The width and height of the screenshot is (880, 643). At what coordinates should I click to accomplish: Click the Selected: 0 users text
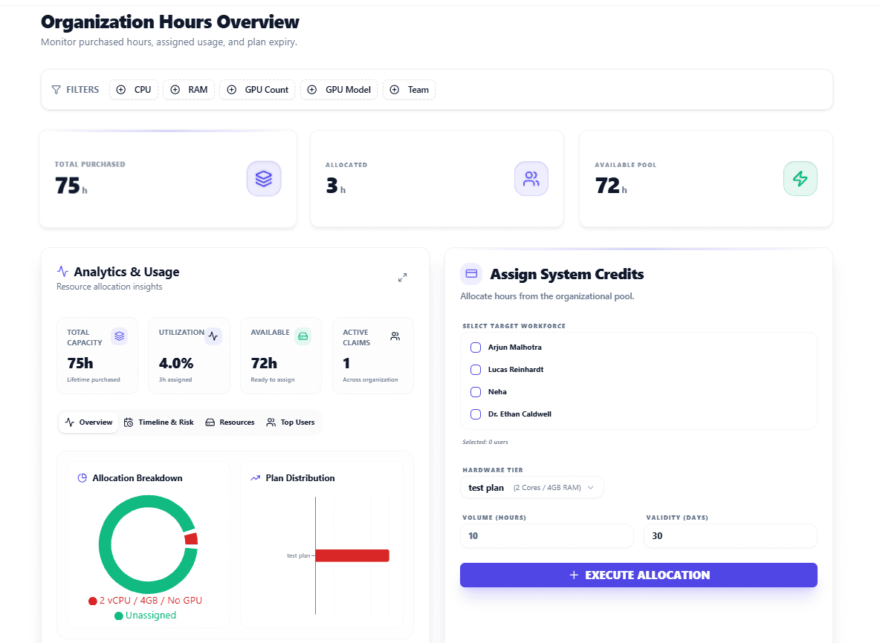click(485, 442)
